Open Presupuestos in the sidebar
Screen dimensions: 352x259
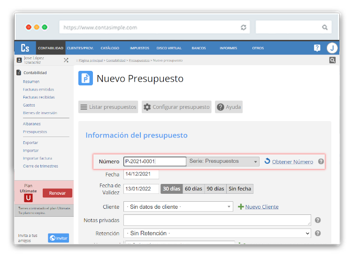(35, 132)
